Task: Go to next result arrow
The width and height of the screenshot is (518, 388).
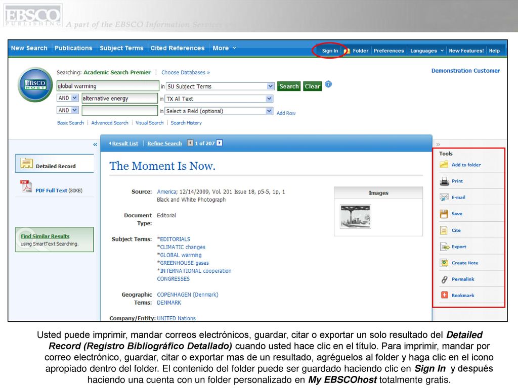Action: coord(220,143)
